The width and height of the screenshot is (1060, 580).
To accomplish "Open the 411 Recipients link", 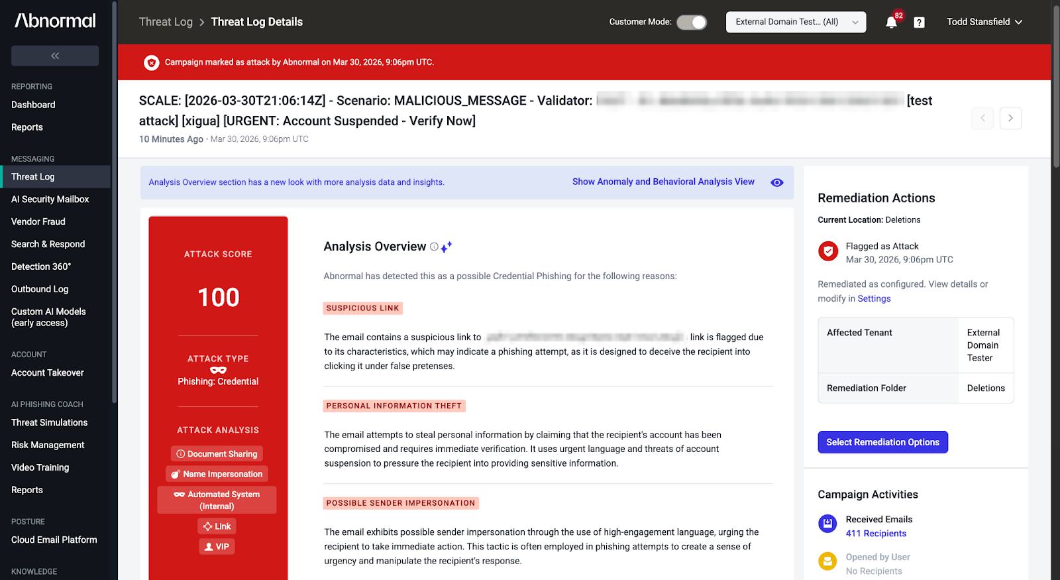I will [x=876, y=534].
